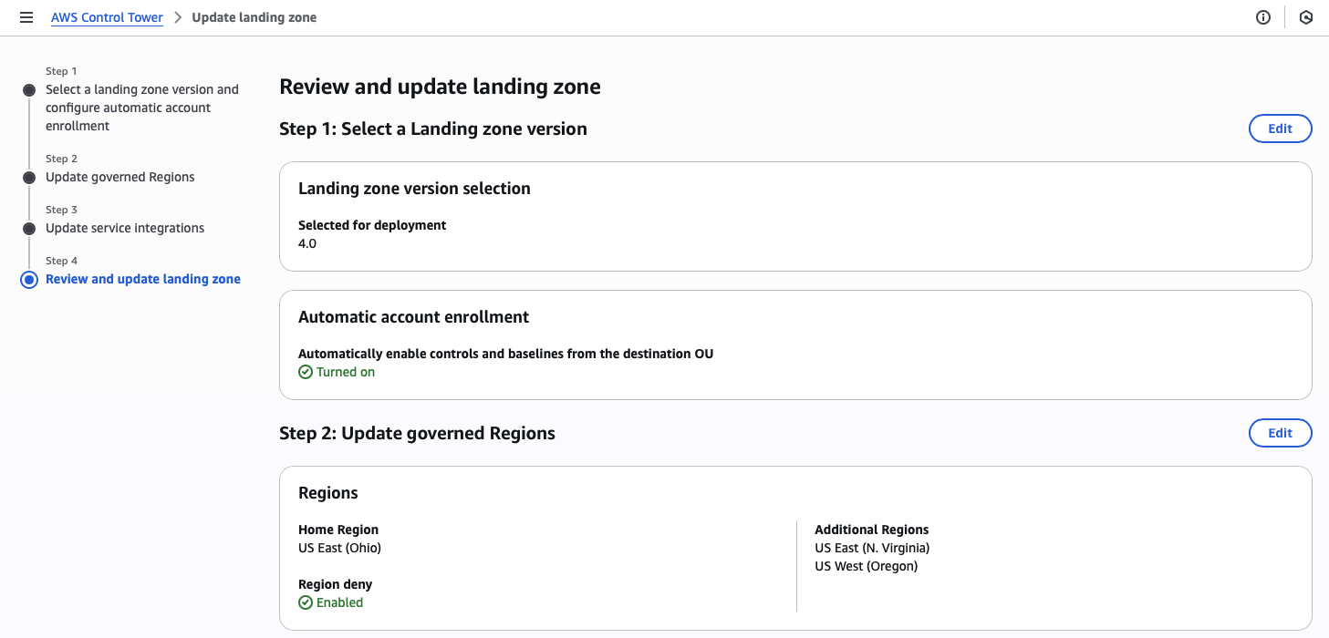Edit the governed Regions settings
The image size is (1329, 638).
pos(1280,433)
